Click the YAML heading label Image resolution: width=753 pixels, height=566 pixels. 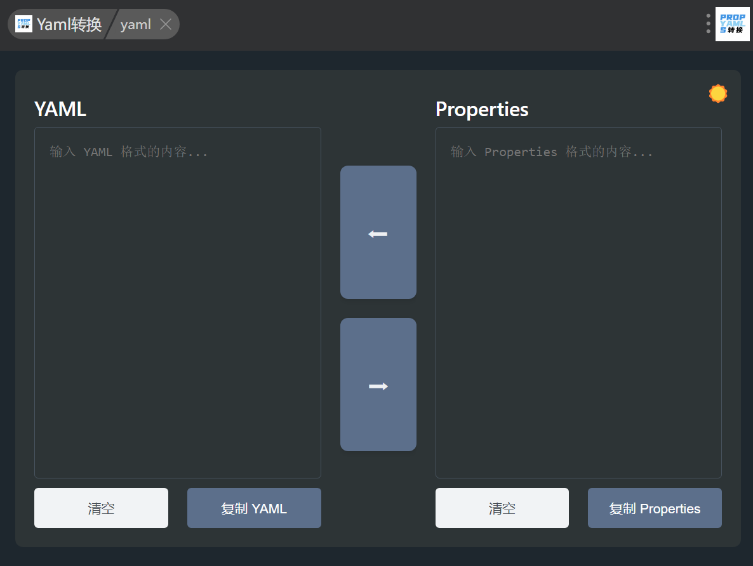click(x=60, y=109)
